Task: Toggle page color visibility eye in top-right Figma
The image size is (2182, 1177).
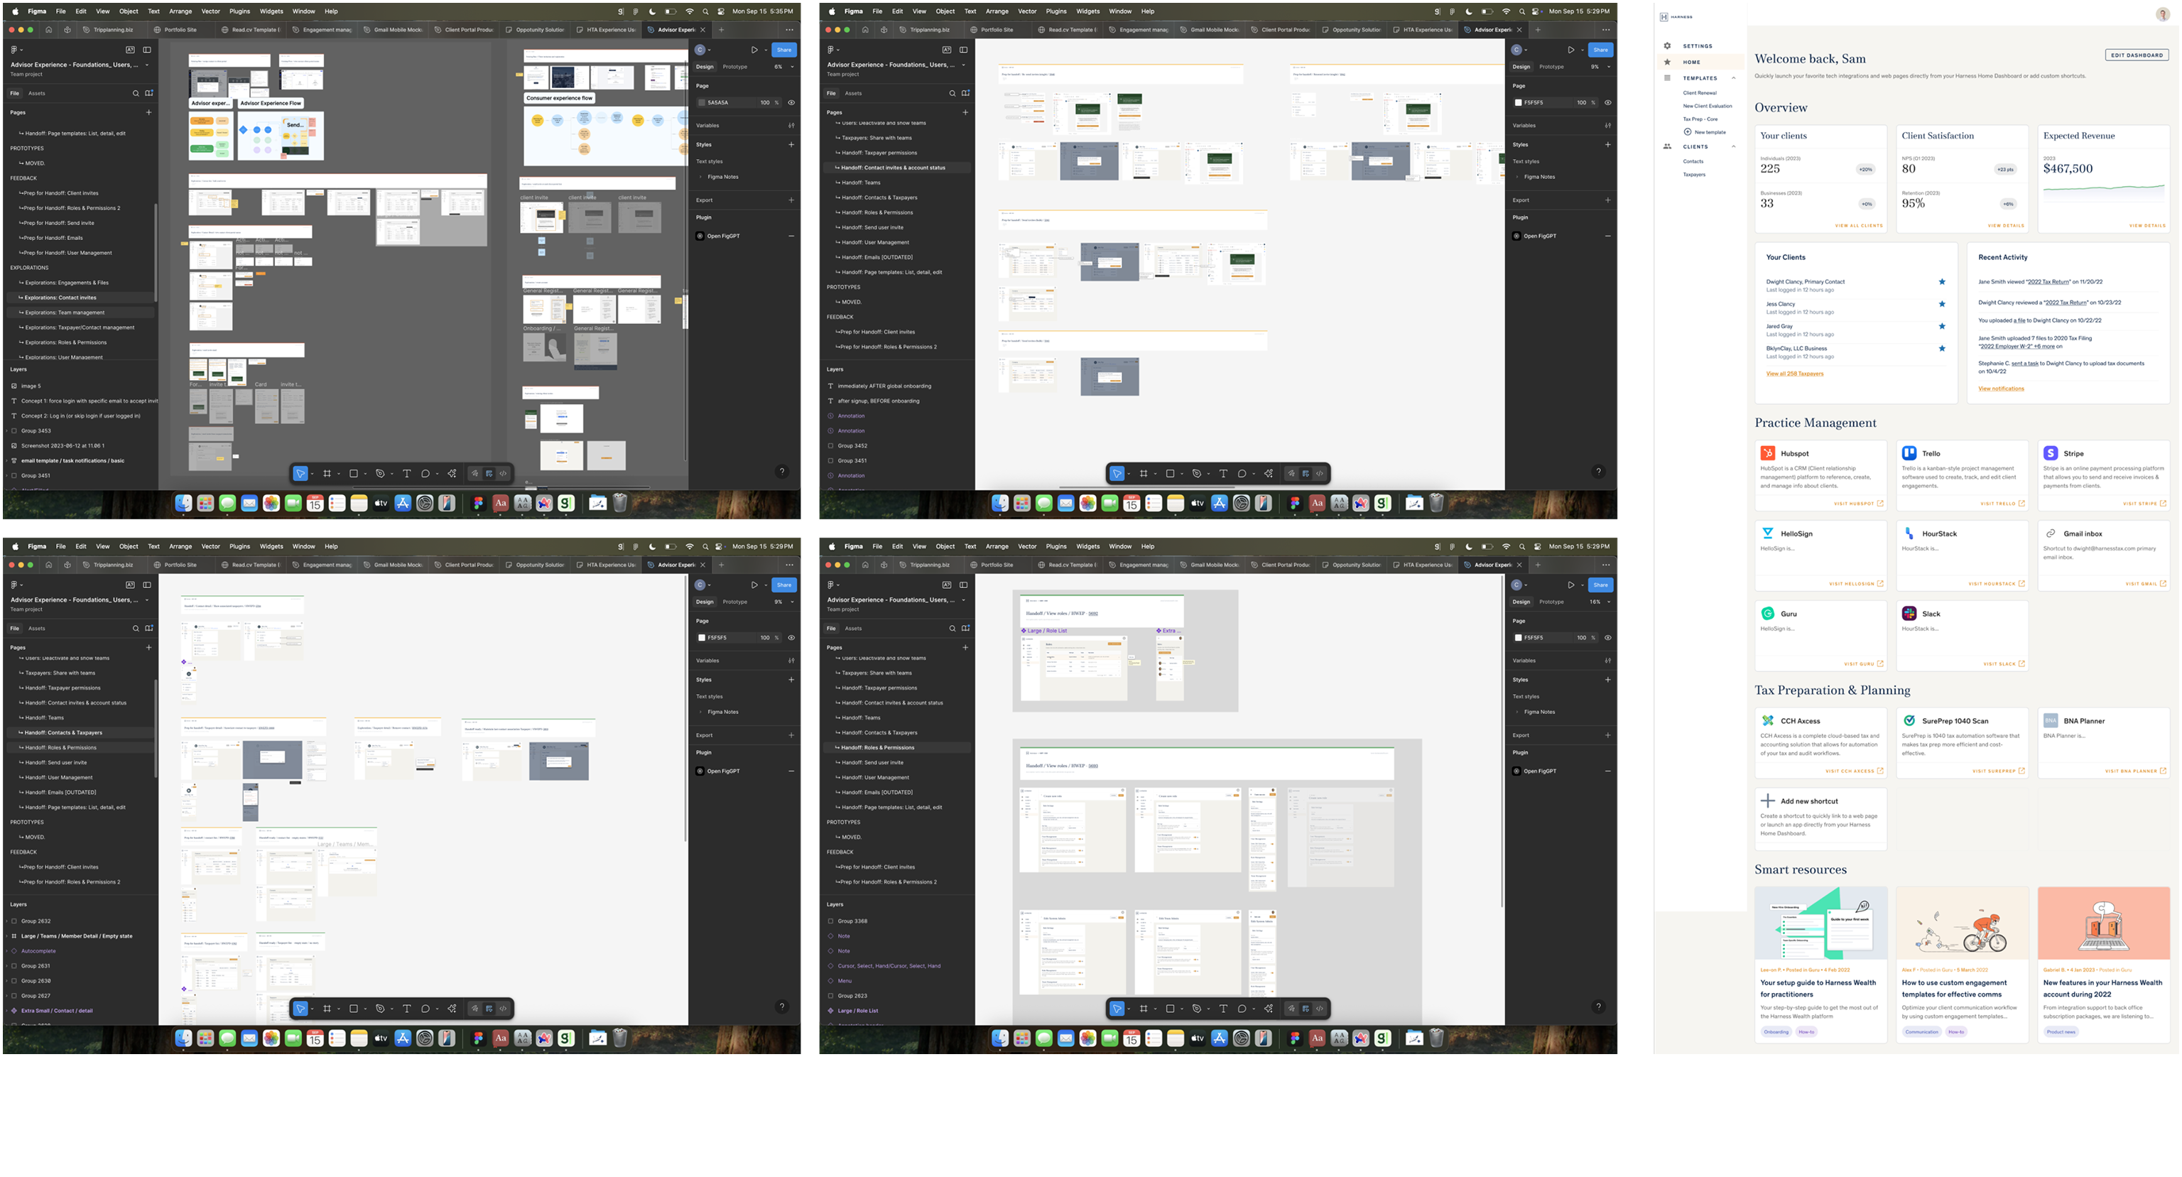Action: [x=1607, y=102]
